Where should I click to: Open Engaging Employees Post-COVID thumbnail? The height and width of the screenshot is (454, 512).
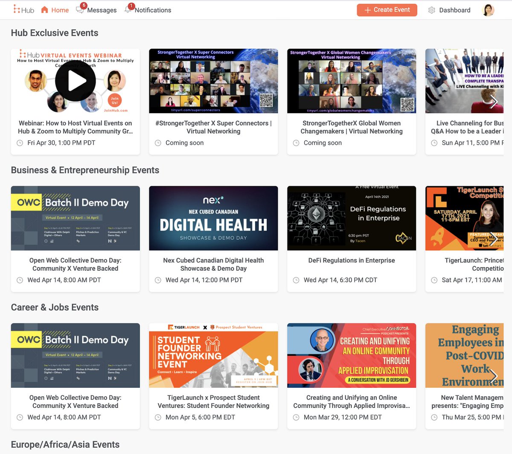[x=465, y=355]
